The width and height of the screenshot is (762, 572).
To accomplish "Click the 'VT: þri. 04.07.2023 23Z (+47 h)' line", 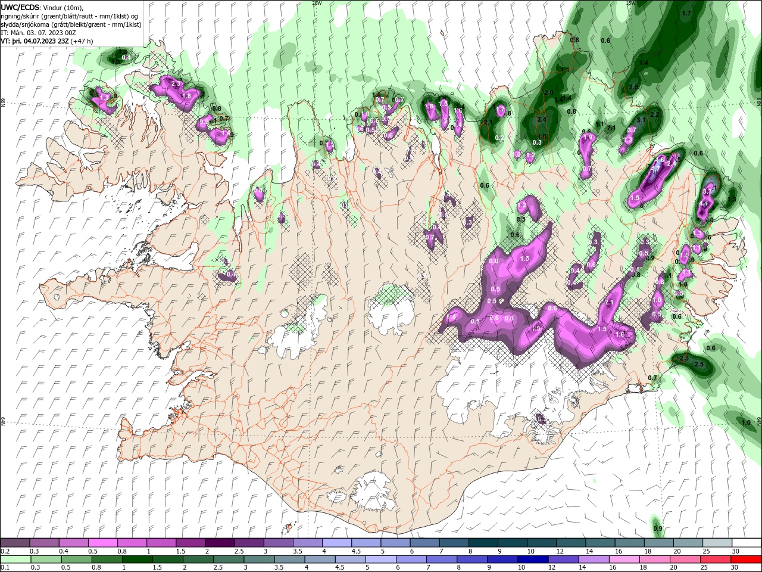I will tap(47, 41).
